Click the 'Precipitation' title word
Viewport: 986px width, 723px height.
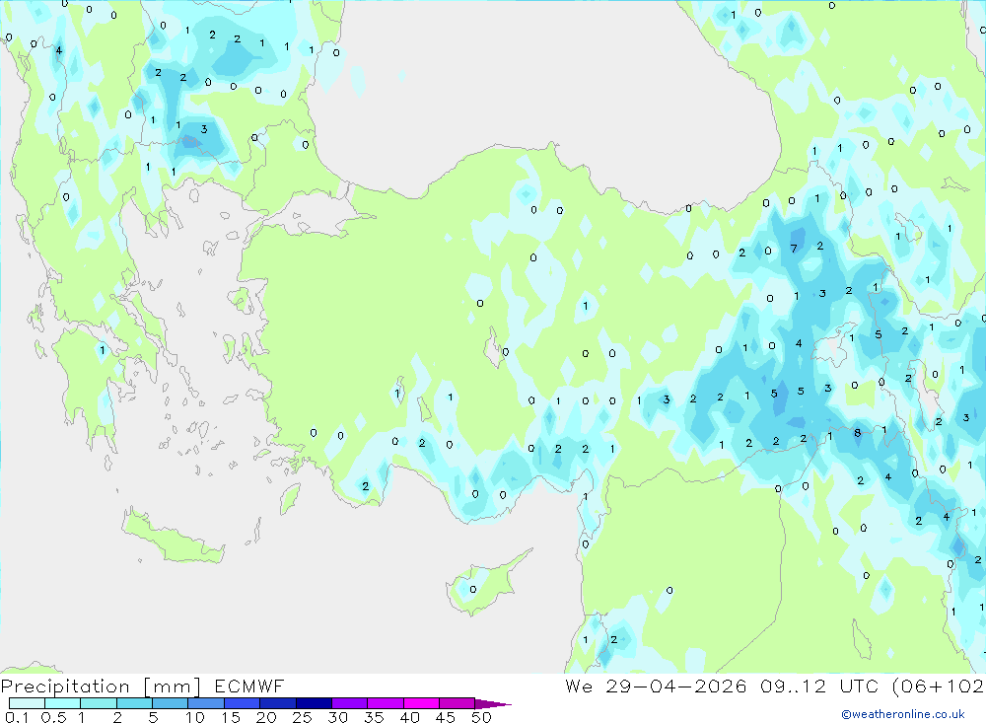(65, 686)
